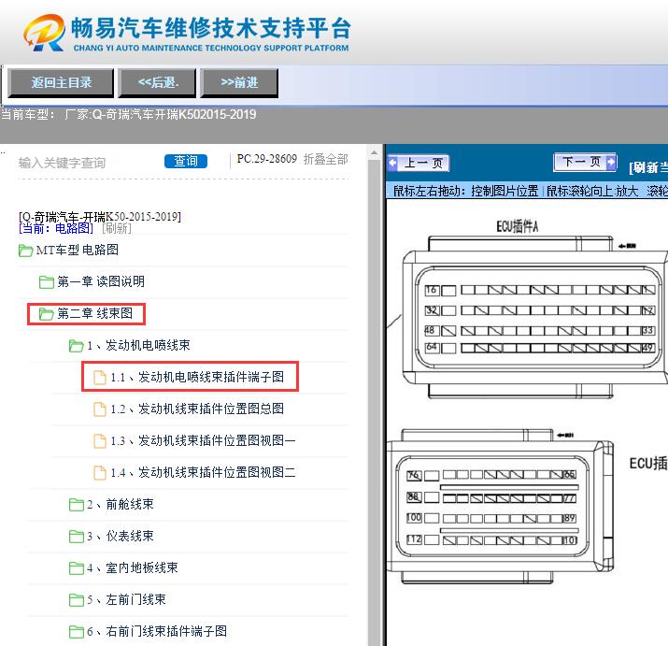
Task: Click the 当前车型 厂家 status text
Action: tap(128, 114)
